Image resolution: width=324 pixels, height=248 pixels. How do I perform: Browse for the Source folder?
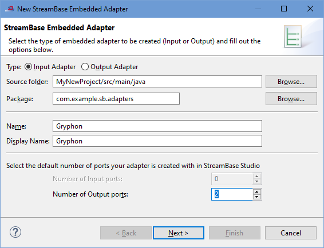tap(291, 82)
